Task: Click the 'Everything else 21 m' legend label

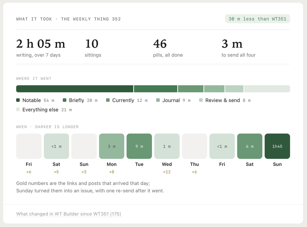Action: (47, 110)
